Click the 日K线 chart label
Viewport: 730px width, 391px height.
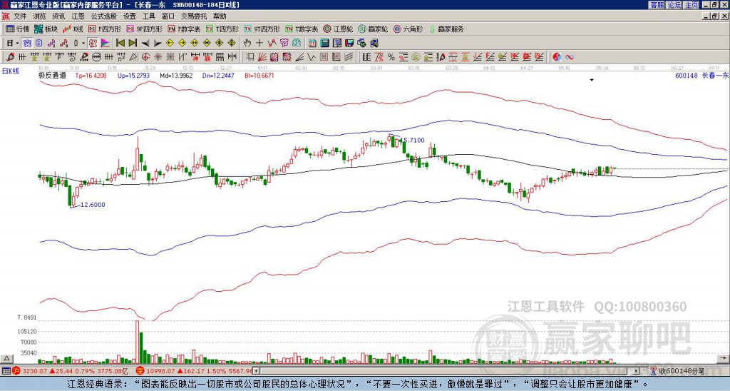point(10,71)
